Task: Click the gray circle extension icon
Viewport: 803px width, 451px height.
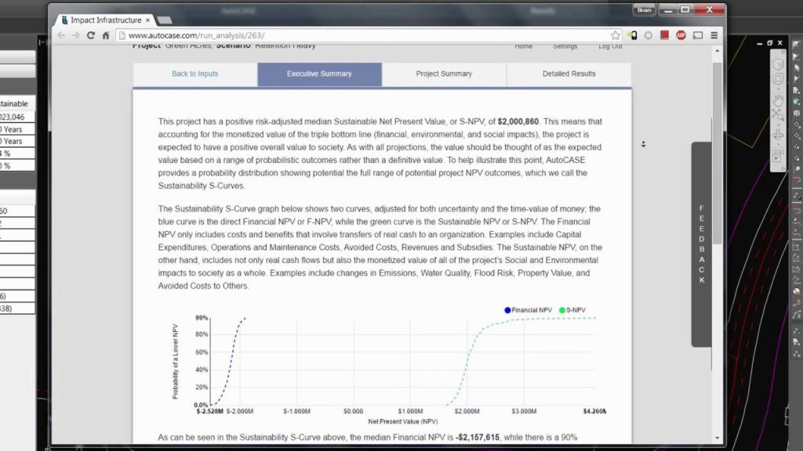Action: 649,35
